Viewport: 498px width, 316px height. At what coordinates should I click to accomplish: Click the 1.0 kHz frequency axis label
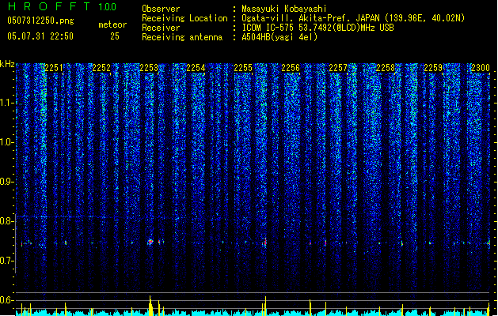[x=6, y=142]
